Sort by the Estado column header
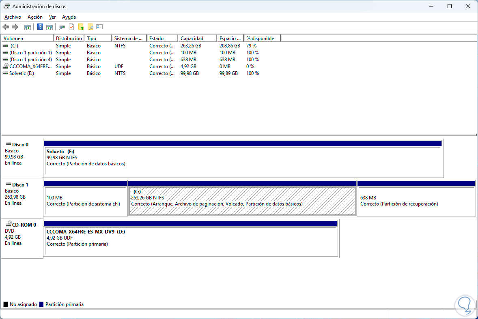 [x=162, y=39]
